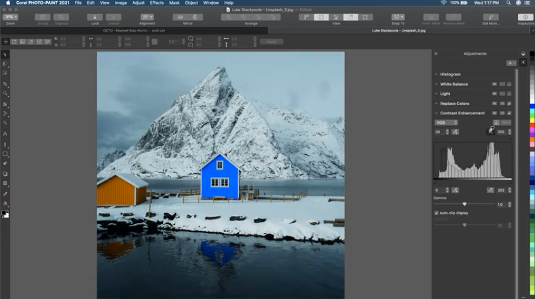Screen dimensions: 535x299
Task: Uncheck the Contrast Enhancement adjustment checkbox
Action: (509, 113)
